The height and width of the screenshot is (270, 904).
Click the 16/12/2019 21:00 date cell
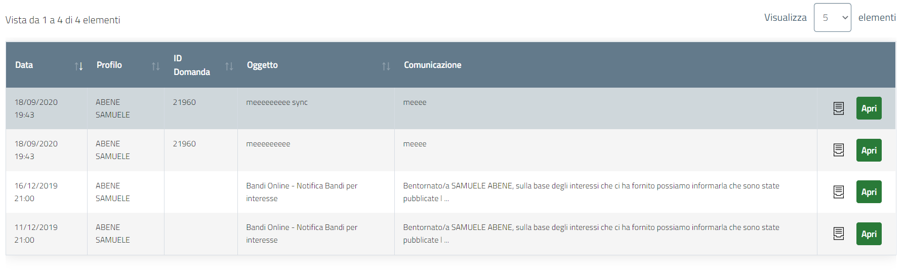(x=36, y=192)
